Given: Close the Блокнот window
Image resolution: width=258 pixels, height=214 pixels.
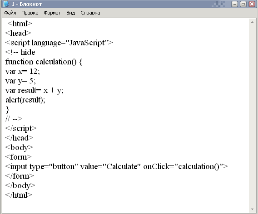Looking at the screenshot, I should [252, 4].
